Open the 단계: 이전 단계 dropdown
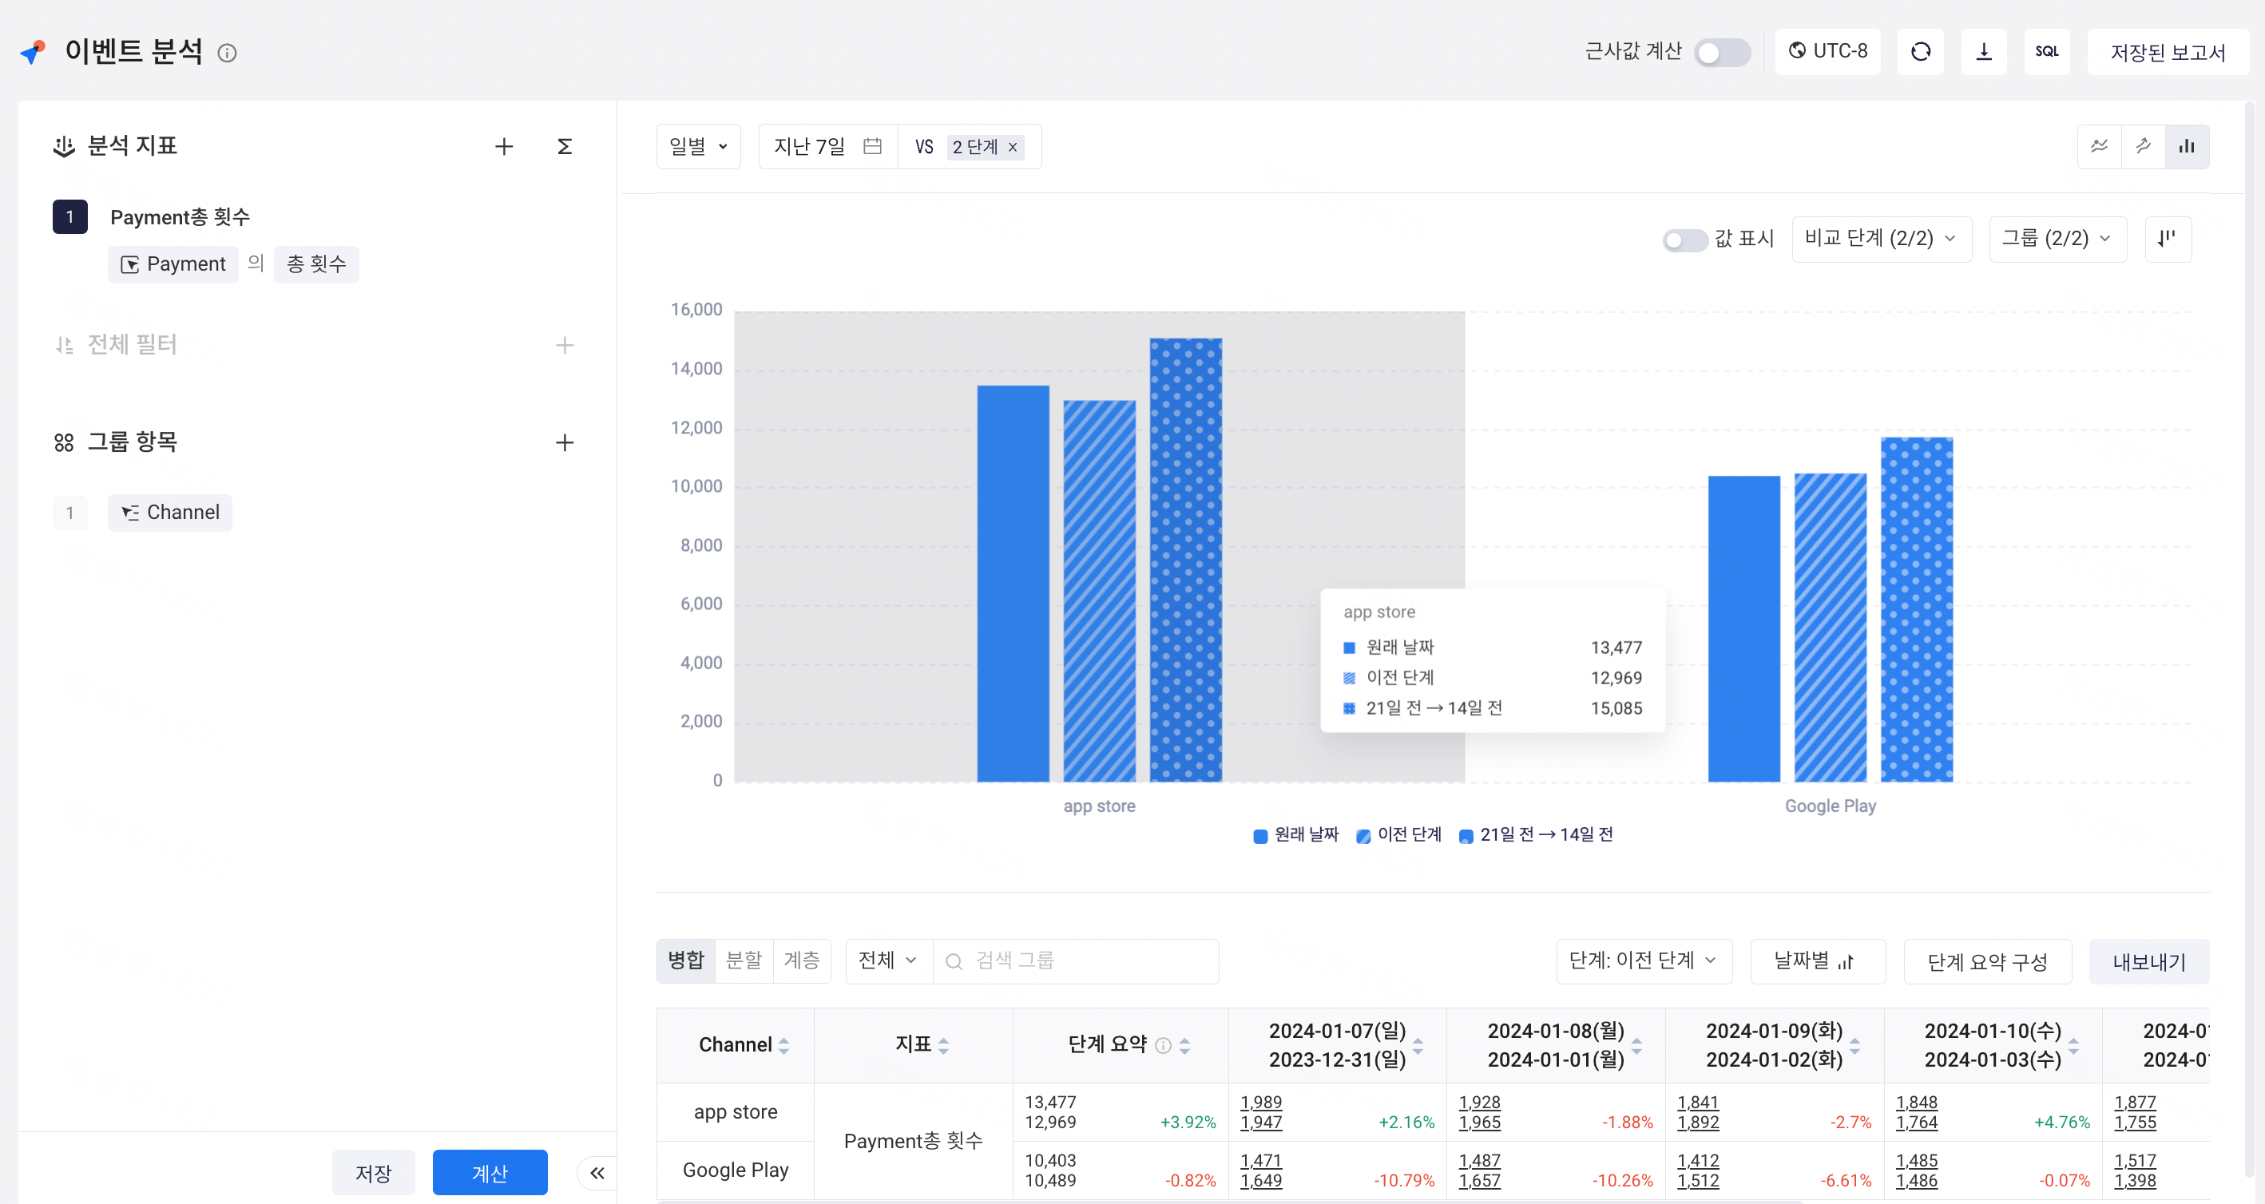The width and height of the screenshot is (2265, 1204). pos(1644,960)
